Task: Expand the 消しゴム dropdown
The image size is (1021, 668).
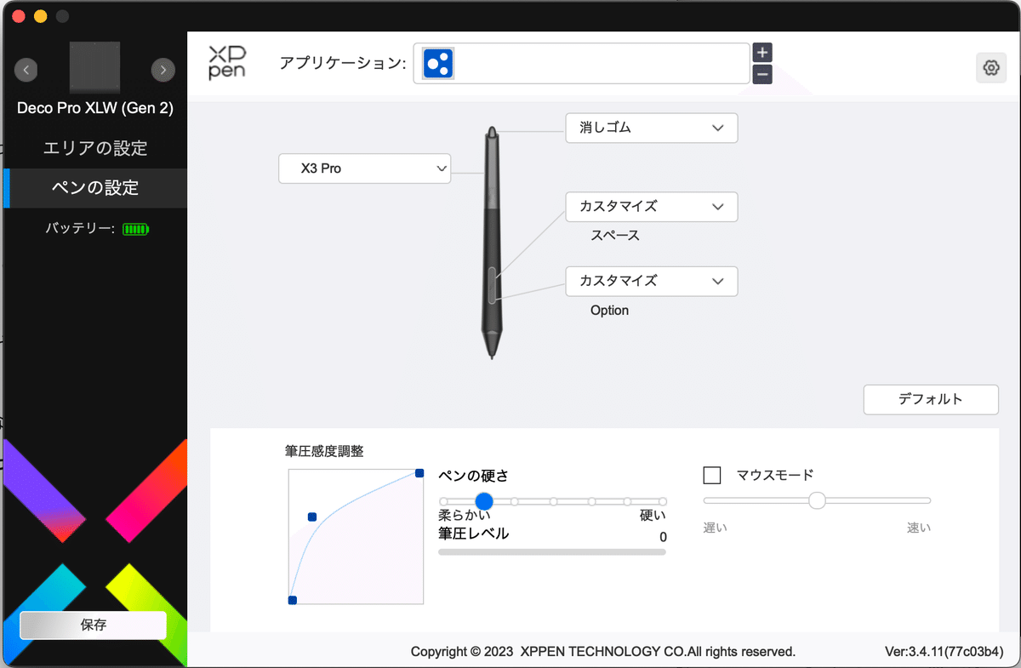Action: coord(652,128)
